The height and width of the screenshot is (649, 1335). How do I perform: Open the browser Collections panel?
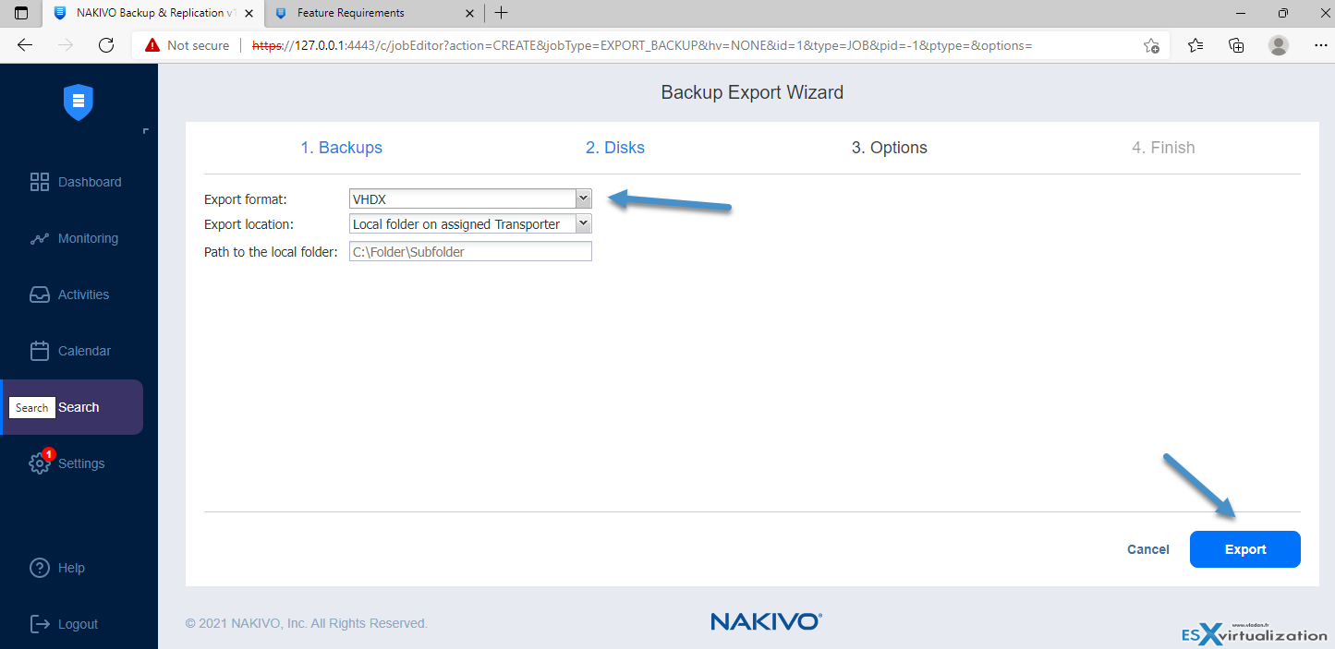[1236, 45]
